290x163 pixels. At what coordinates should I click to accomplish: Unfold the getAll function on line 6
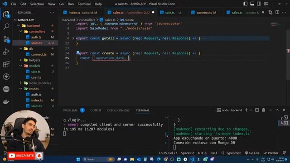[73, 38]
